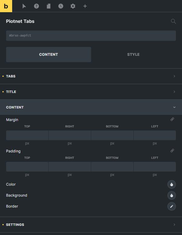
Task: Open the Color picker droplet
Action: tap(172, 184)
